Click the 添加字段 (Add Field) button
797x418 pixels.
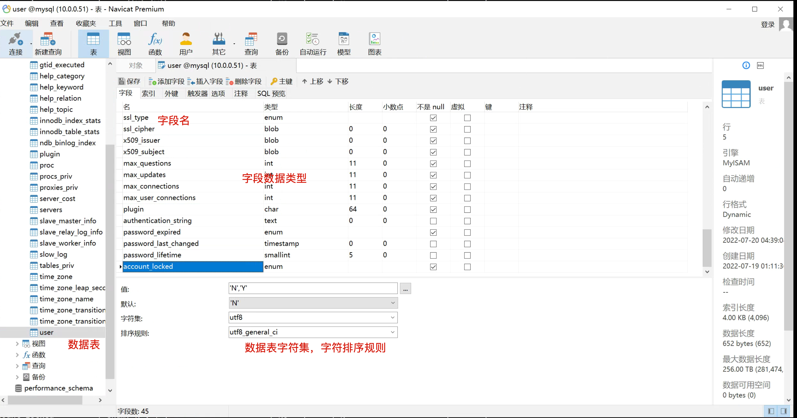[166, 82]
